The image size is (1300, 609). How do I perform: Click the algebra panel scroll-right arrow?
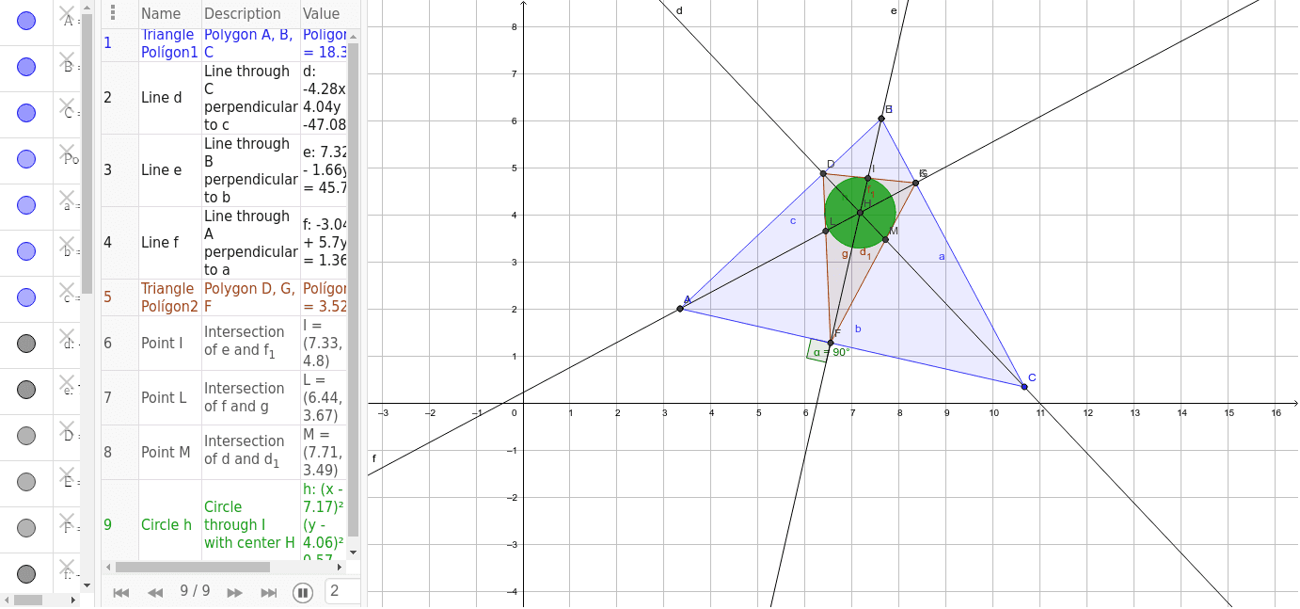[75, 600]
